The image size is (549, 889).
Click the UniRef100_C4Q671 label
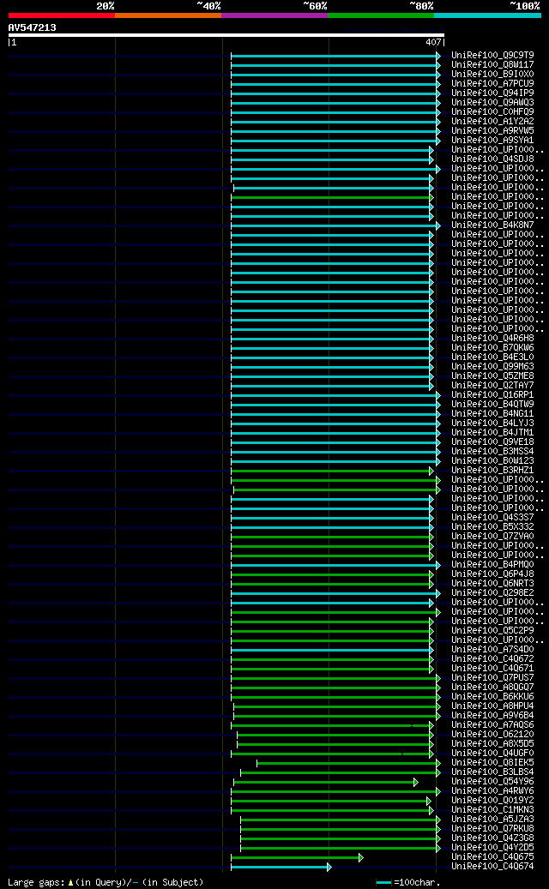[x=492, y=669]
